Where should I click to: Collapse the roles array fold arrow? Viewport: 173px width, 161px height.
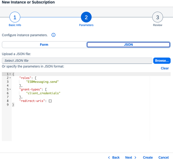[10, 78]
